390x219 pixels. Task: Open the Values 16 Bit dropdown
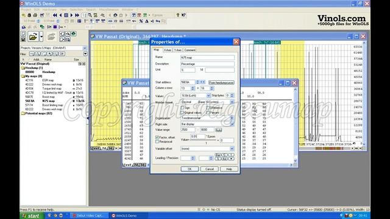[x=208, y=96]
